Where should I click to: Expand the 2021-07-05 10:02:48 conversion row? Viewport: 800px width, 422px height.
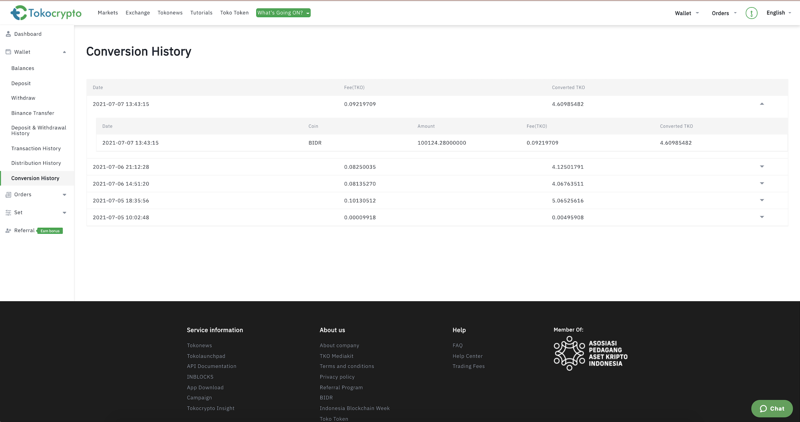click(x=762, y=217)
